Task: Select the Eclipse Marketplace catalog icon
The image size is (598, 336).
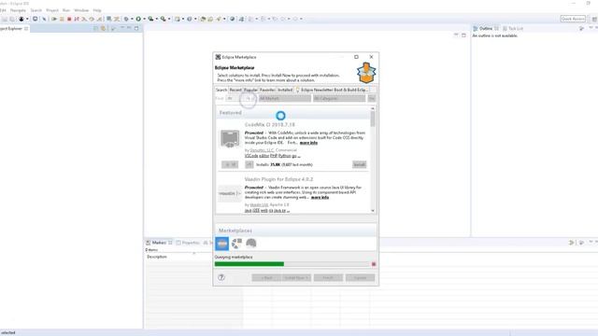Action: (x=222, y=244)
